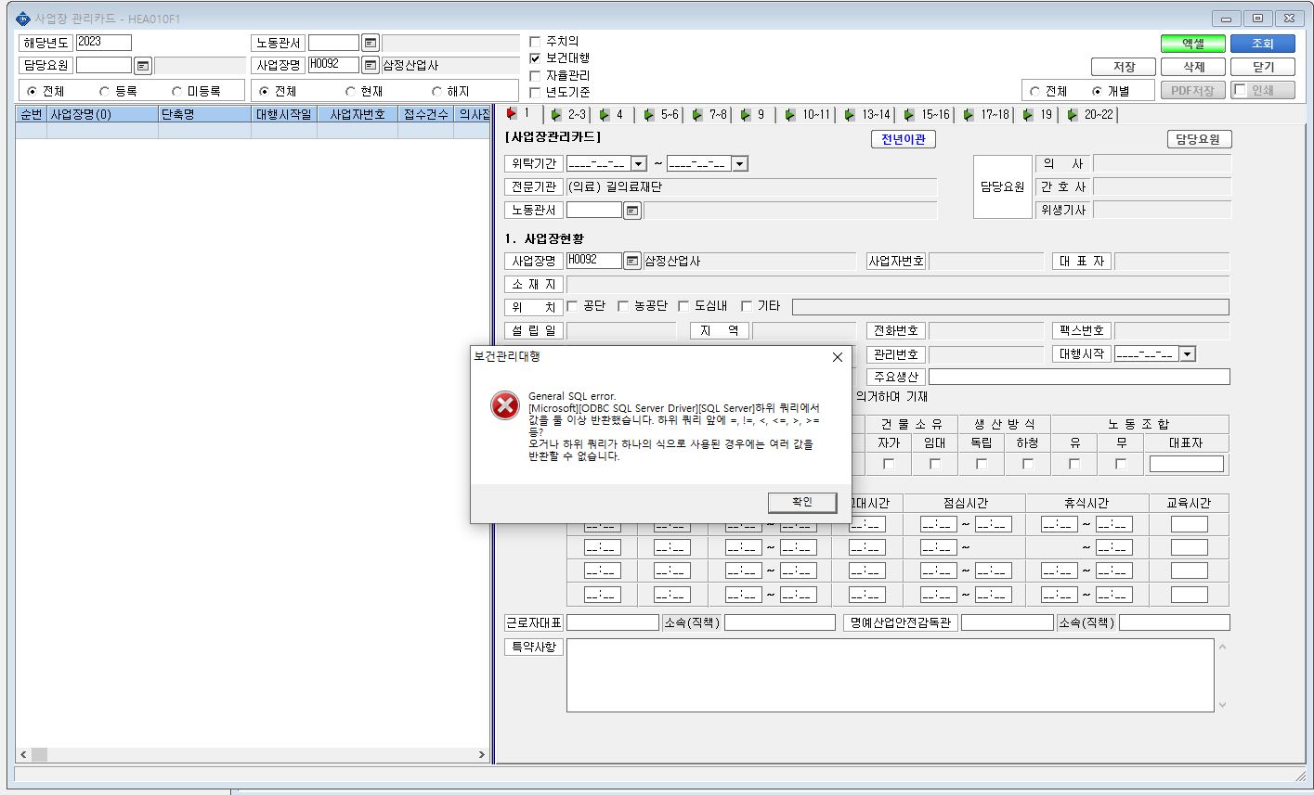Viewport: 1314px width, 795px height.
Task: Uncheck the 보건대행 checkbox
Action: point(535,58)
